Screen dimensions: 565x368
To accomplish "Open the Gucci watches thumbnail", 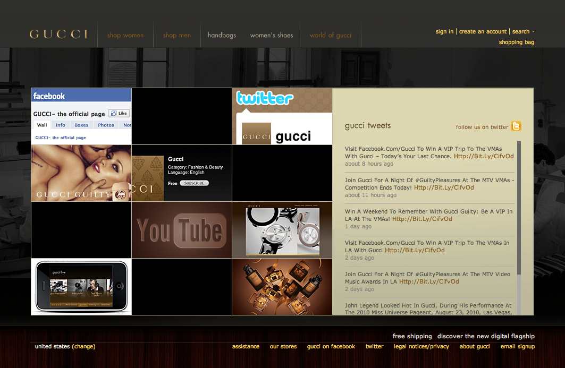I will pyautogui.click(x=282, y=230).
